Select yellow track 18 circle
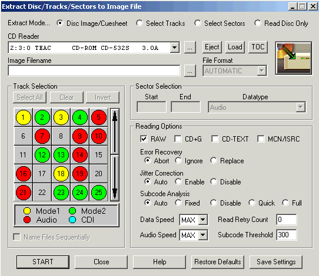319x276 pixels. tap(61, 174)
